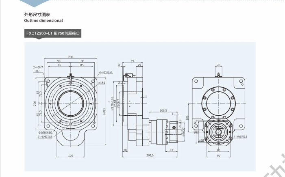Click the 108.5 motor length dimension
285x177 pixels.
[x=164, y=110]
